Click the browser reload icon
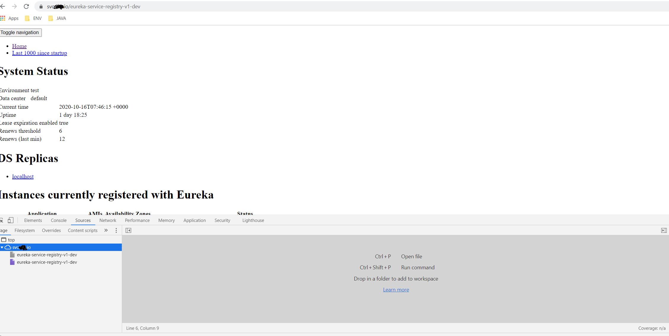669x336 pixels. pos(26,7)
